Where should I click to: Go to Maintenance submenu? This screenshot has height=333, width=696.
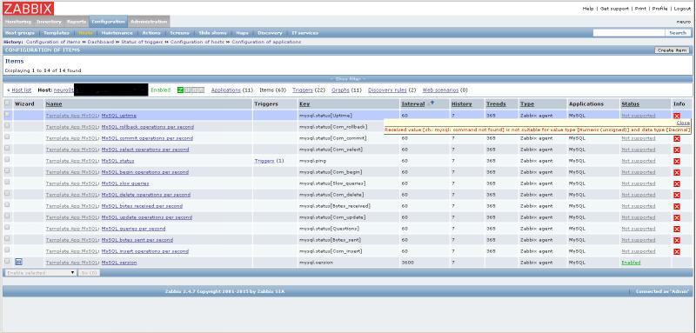[x=117, y=33]
